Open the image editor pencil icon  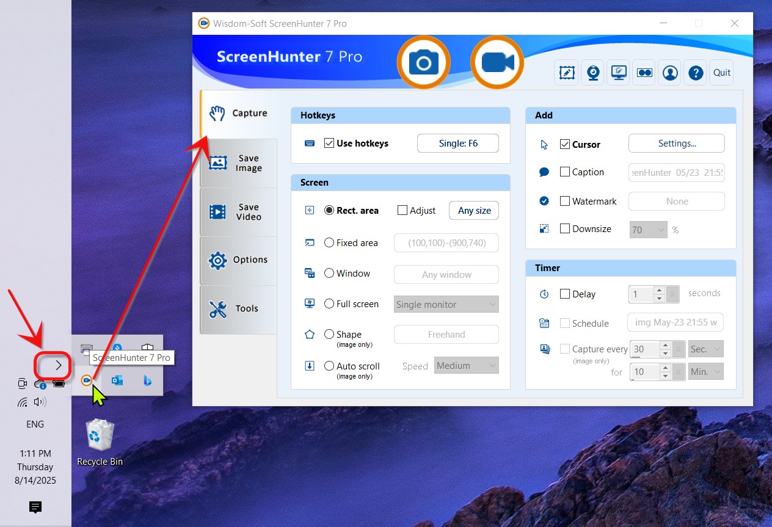(x=567, y=73)
